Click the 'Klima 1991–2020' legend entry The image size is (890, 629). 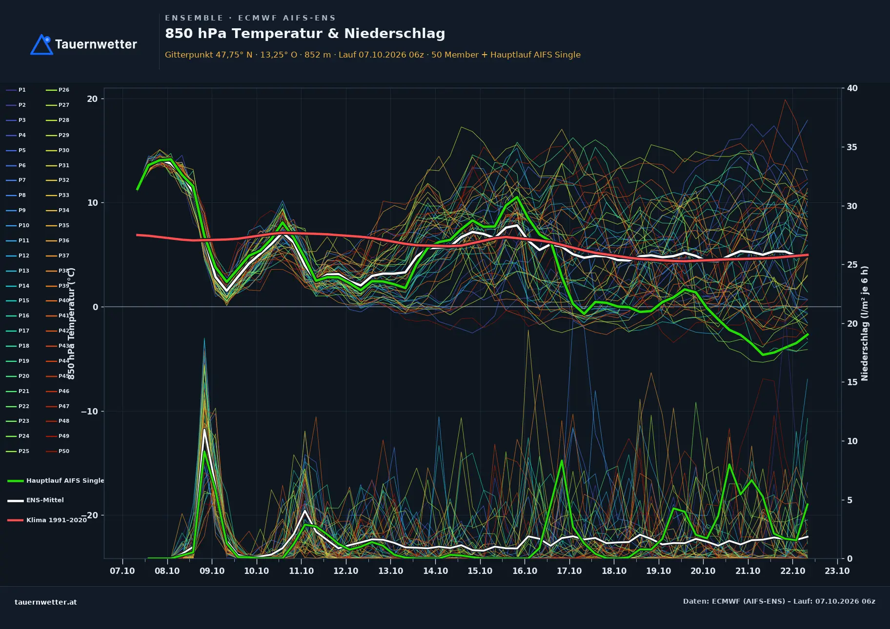[47, 520]
